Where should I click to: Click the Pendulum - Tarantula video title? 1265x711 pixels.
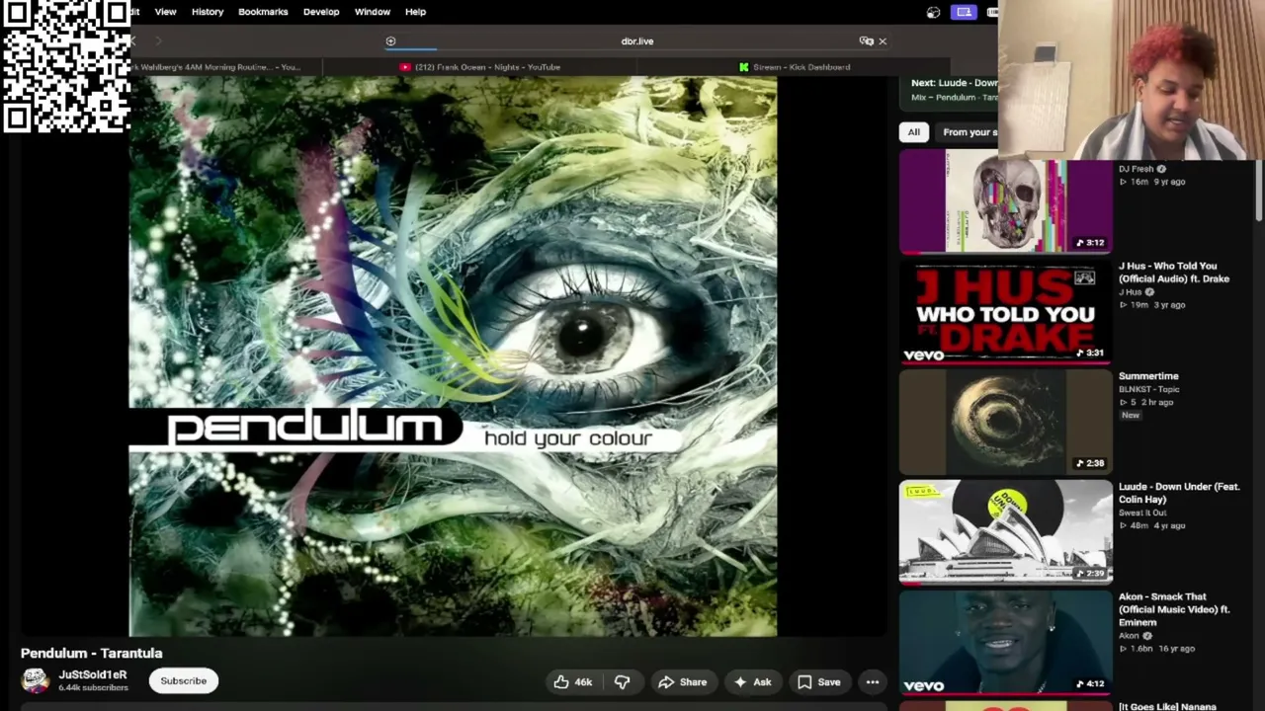(92, 653)
